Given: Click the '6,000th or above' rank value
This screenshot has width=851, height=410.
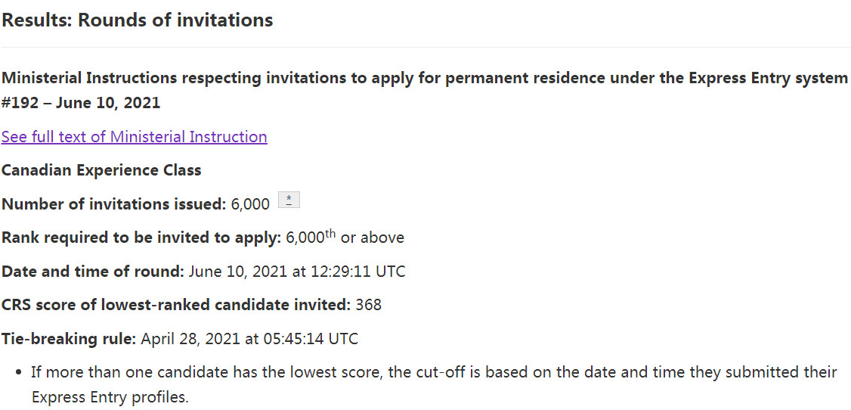Looking at the screenshot, I should click(x=345, y=238).
